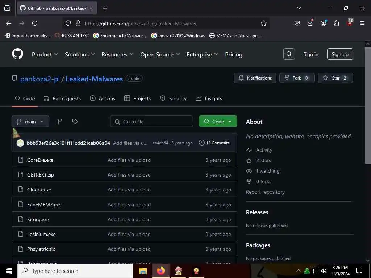Screen dimensions: 371x278
Task: Open the Endermanch/Malware bookmark
Action: tap(120, 36)
